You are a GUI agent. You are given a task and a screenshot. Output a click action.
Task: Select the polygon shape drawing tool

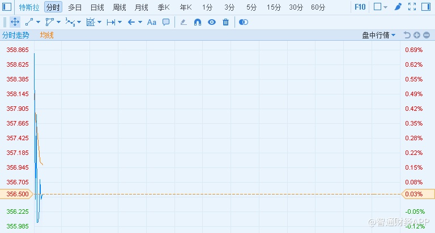[x=50, y=22]
